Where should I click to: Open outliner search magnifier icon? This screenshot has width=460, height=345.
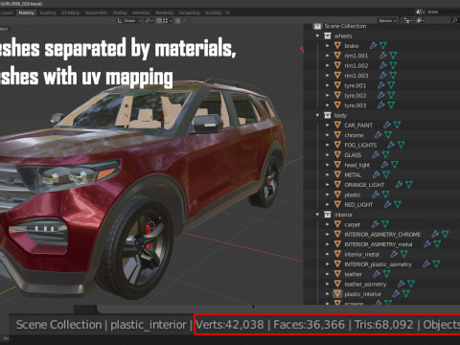(454, 20)
